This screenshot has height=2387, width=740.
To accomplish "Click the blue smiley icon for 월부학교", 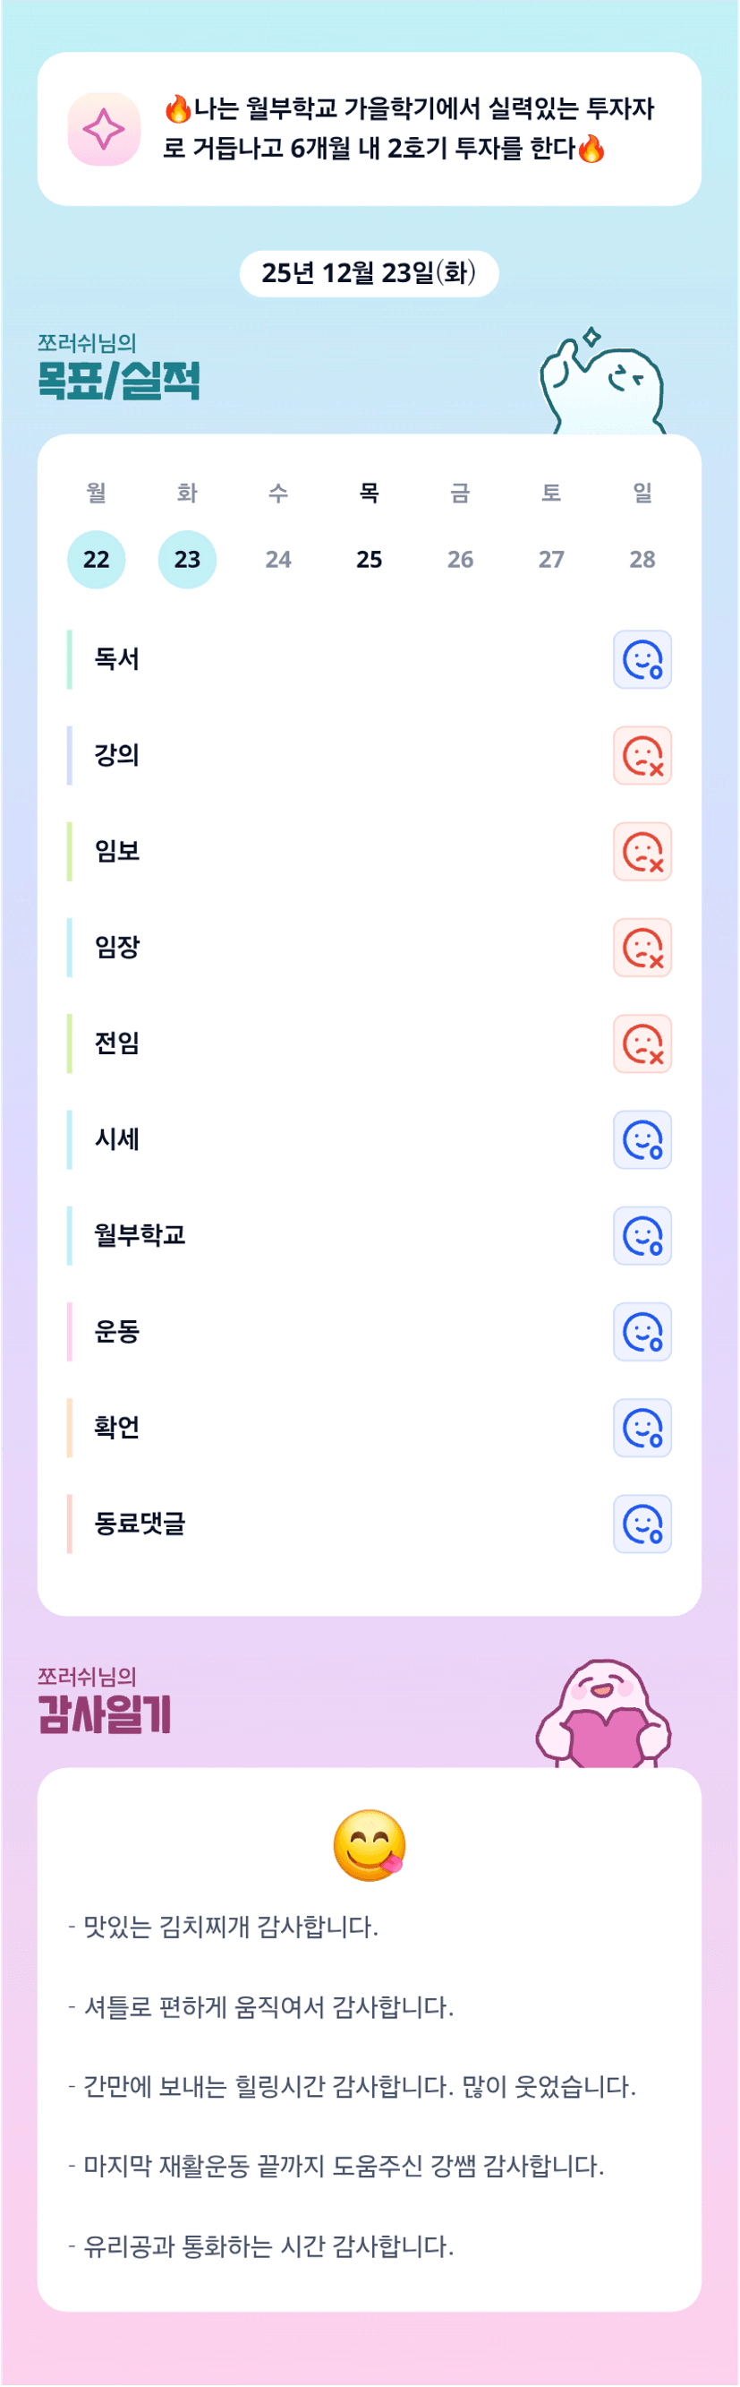I will click(x=642, y=1236).
